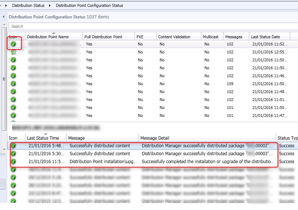Click the upgrade-arrow icon in the 12:55 row
298x210 pixels.
point(13,52)
